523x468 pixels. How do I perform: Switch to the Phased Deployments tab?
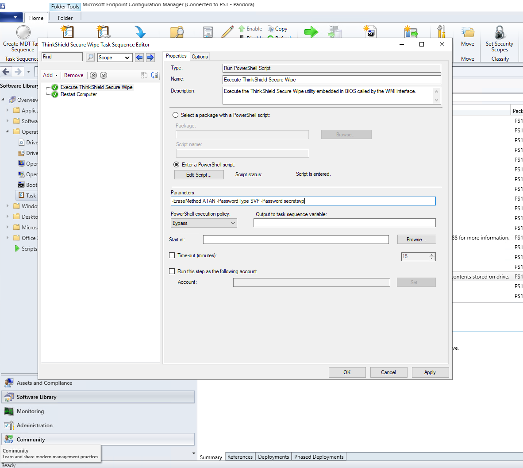pos(319,456)
